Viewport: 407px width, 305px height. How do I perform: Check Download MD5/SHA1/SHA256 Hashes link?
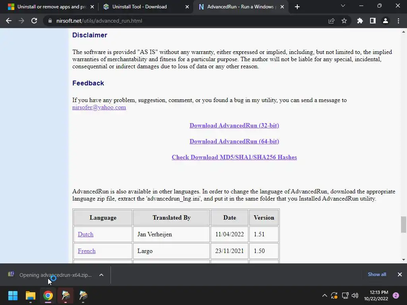coord(234,157)
